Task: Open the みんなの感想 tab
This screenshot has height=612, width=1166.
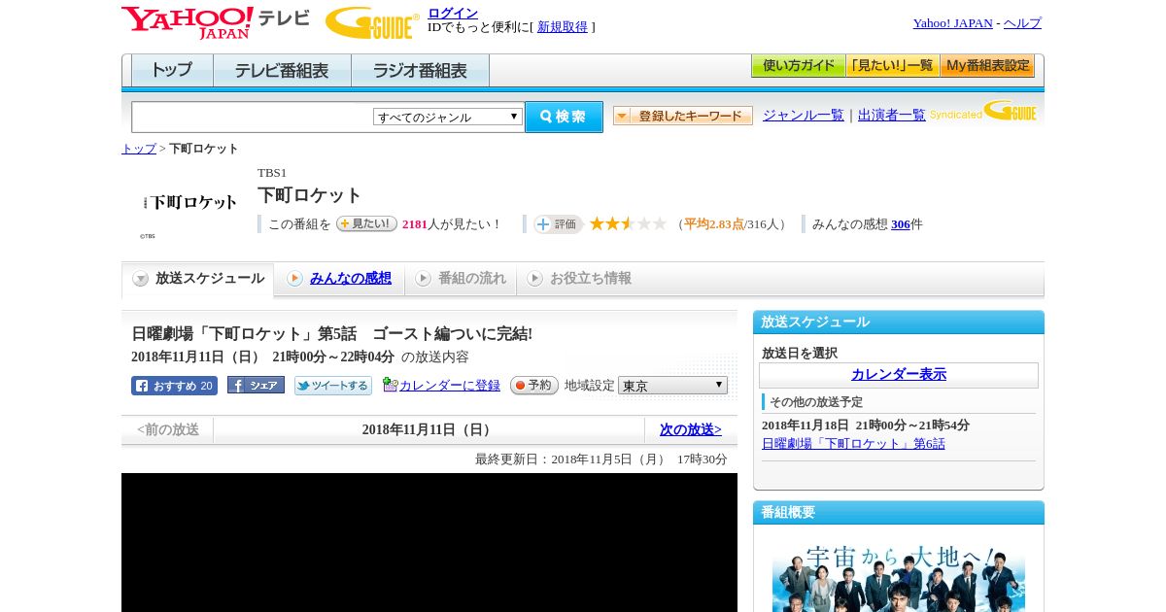Action: point(339,279)
